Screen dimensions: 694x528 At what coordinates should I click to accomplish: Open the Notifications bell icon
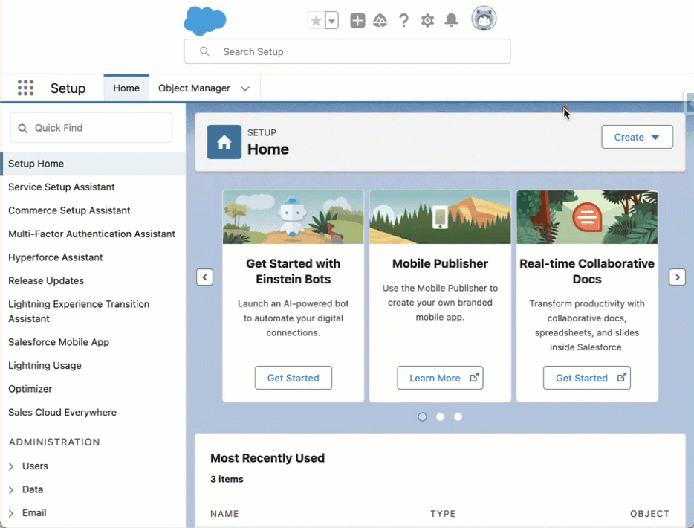pos(452,20)
